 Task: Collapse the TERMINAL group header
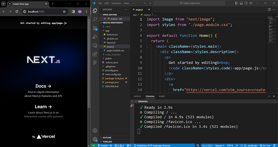141,102
